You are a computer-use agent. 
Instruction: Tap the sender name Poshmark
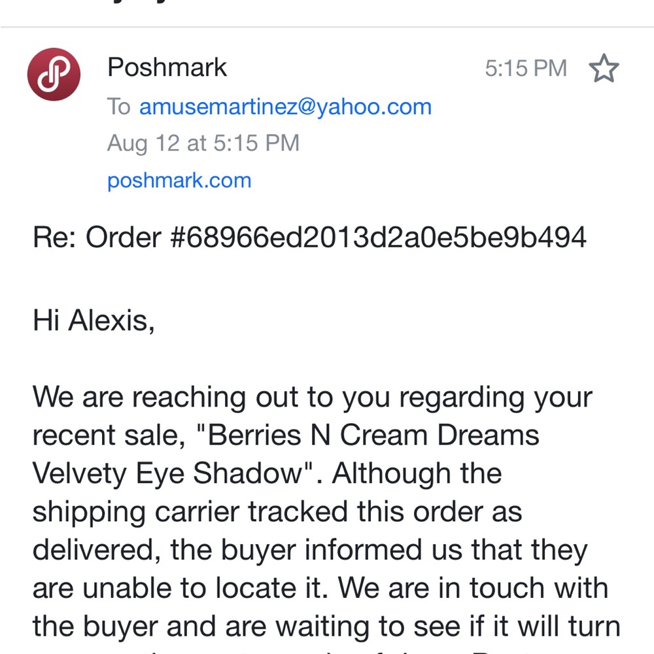coord(167,67)
